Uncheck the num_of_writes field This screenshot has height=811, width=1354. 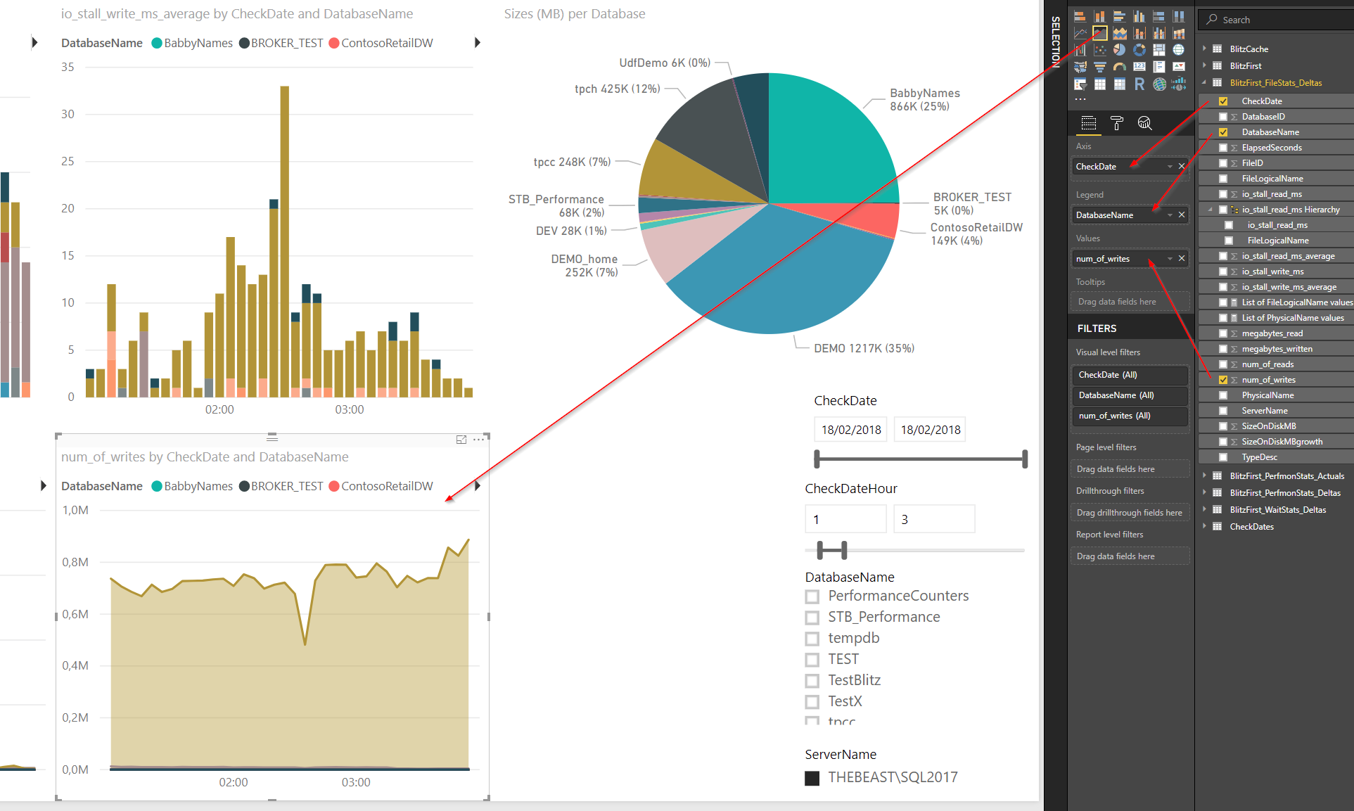click(x=1223, y=380)
